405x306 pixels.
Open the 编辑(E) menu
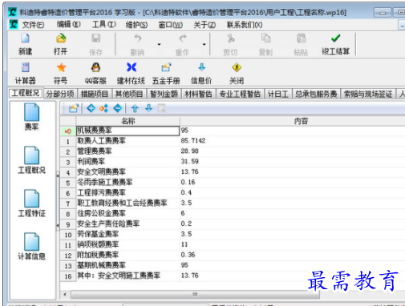click(x=68, y=25)
